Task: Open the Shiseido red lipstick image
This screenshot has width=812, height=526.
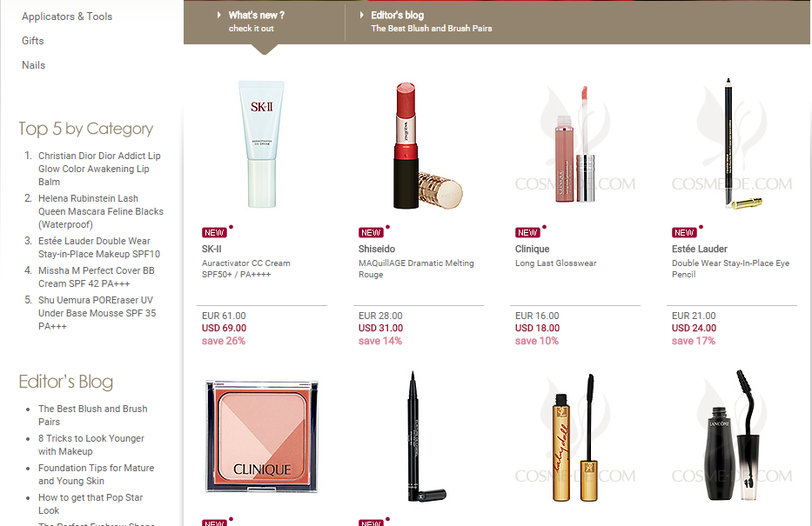Action: click(x=426, y=146)
